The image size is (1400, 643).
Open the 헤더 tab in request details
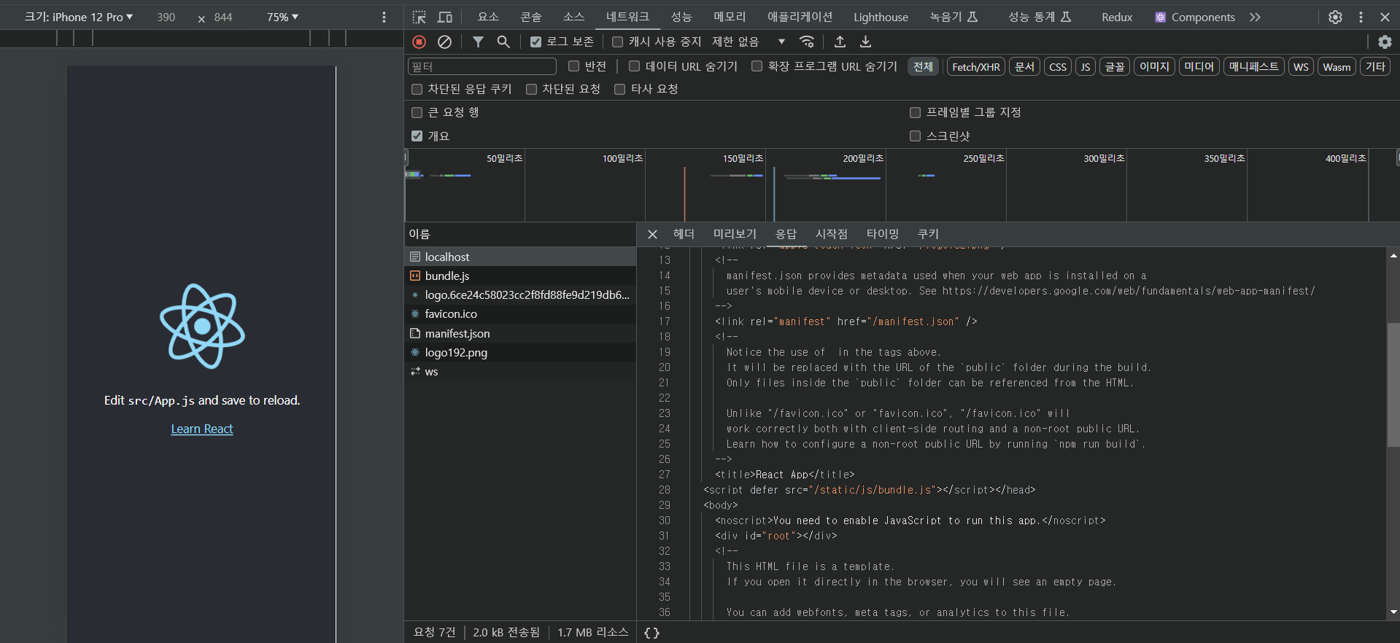tap(684, 234)
